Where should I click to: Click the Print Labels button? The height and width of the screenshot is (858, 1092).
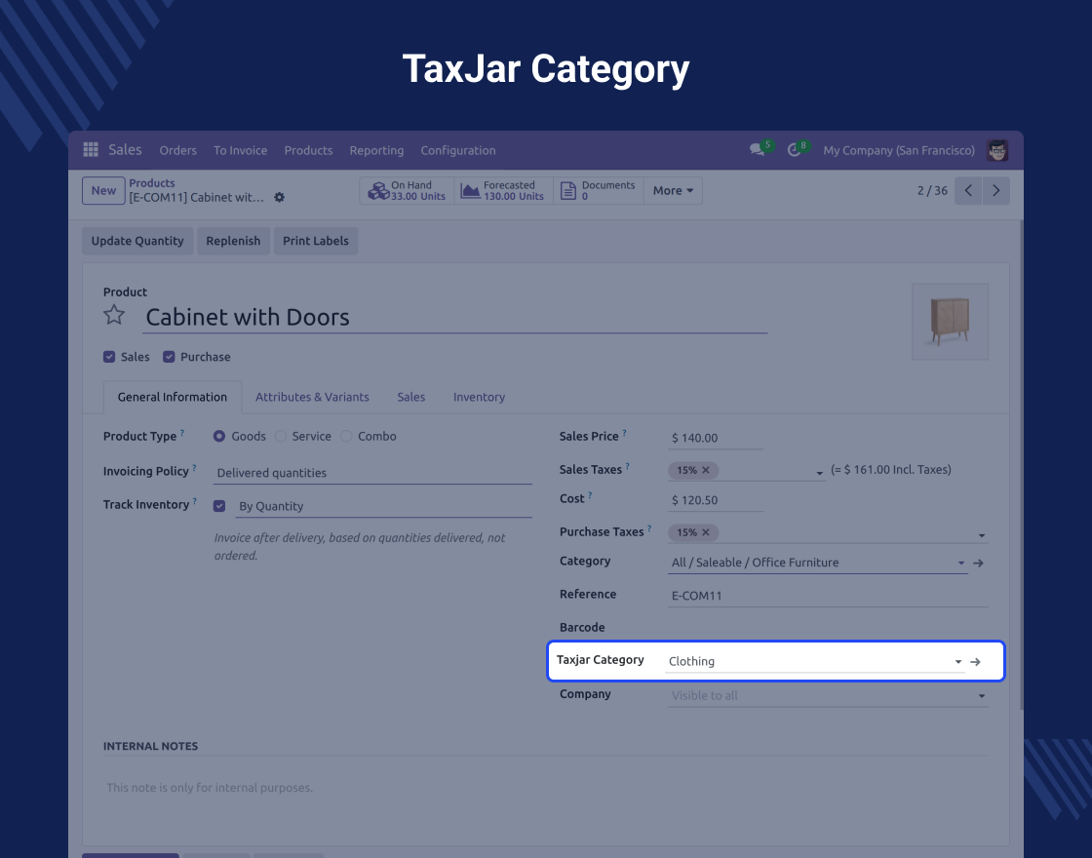click(x=316, y=241)
